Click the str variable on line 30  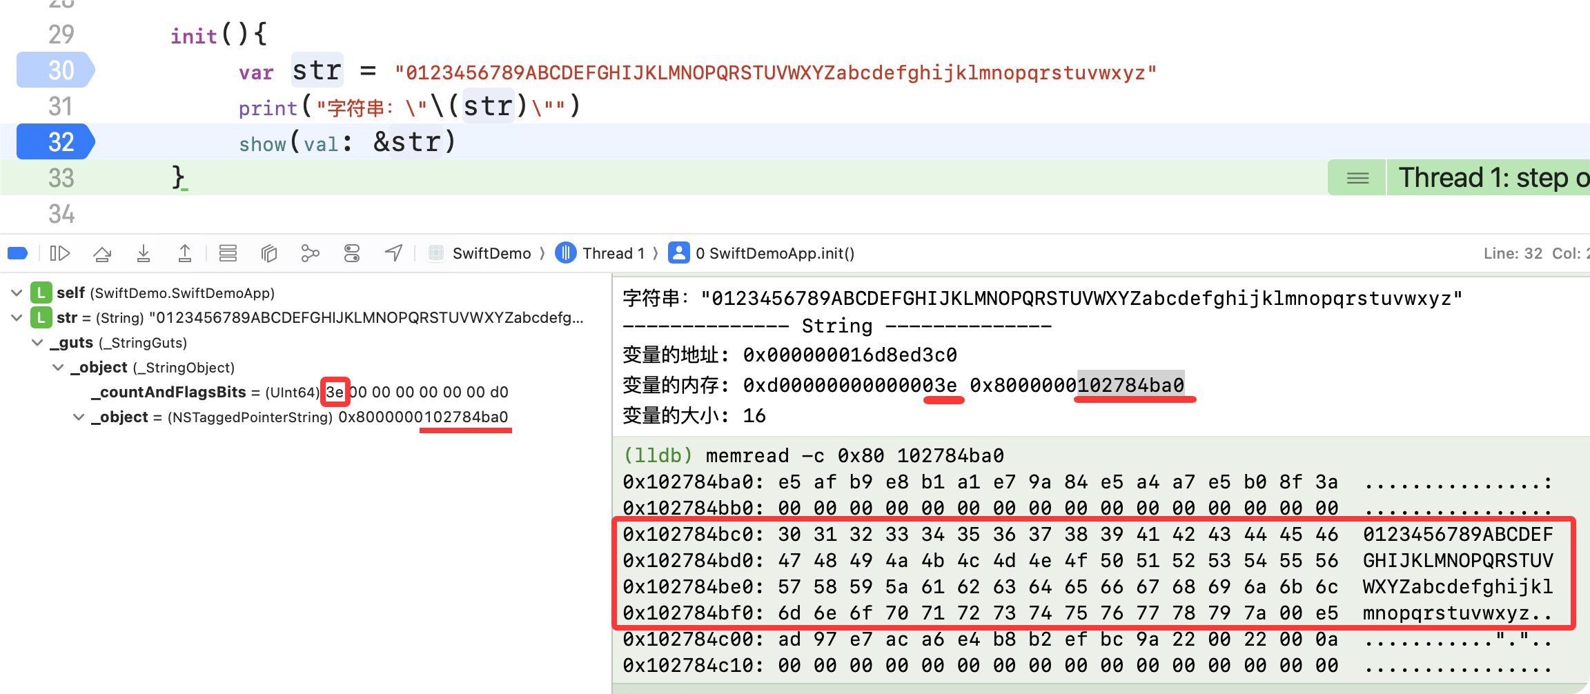pos(317,70)
